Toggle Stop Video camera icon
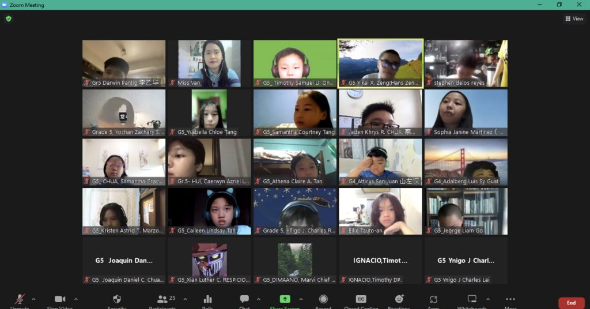Image resolution: width=590 pixels, height=309 pixels. click(60, 299)
